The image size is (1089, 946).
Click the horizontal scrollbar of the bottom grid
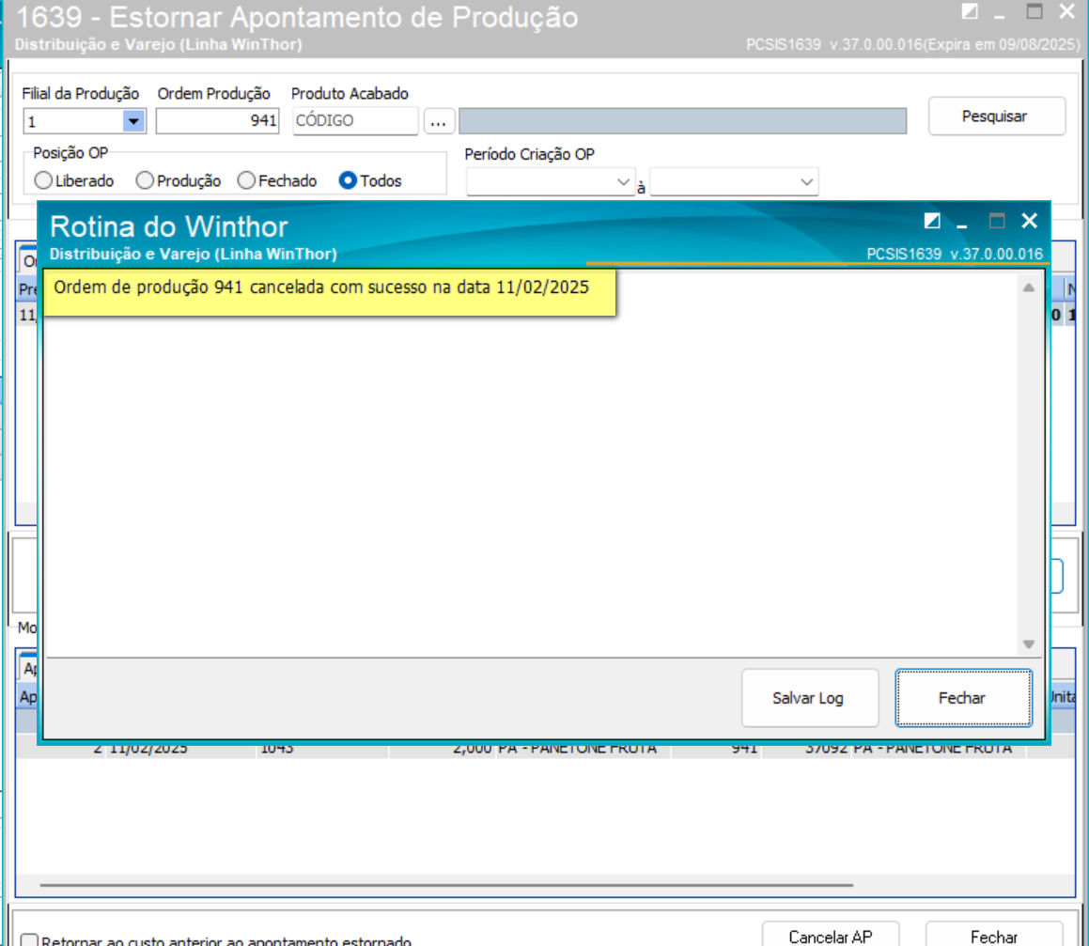[446, 885]
